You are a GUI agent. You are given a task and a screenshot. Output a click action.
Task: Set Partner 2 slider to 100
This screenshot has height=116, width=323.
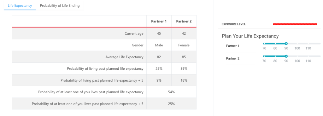click(297, 56)
